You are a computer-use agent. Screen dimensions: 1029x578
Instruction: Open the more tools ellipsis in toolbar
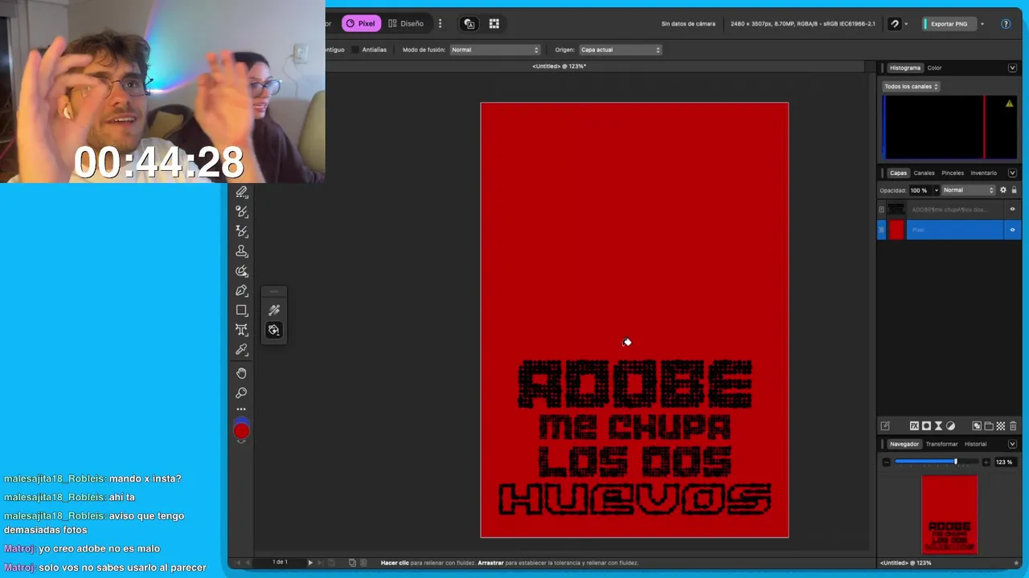[241, 409]
